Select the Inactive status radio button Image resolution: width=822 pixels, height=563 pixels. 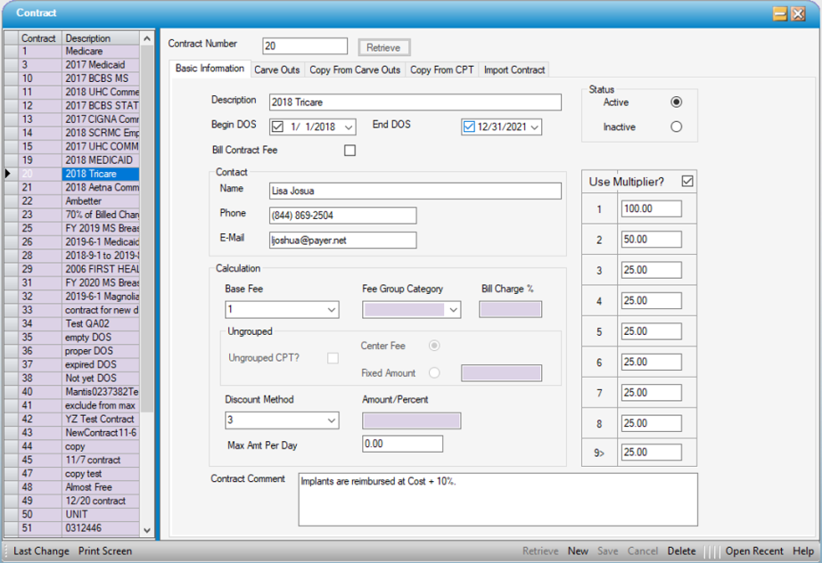tap(676, 126)
